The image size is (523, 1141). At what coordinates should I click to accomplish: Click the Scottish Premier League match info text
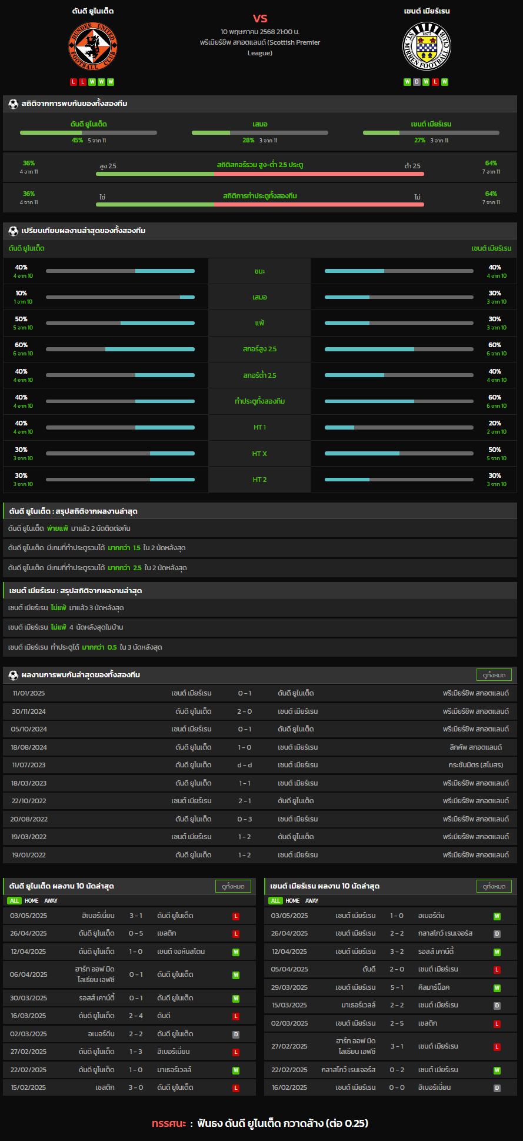[x=260, y=48]
